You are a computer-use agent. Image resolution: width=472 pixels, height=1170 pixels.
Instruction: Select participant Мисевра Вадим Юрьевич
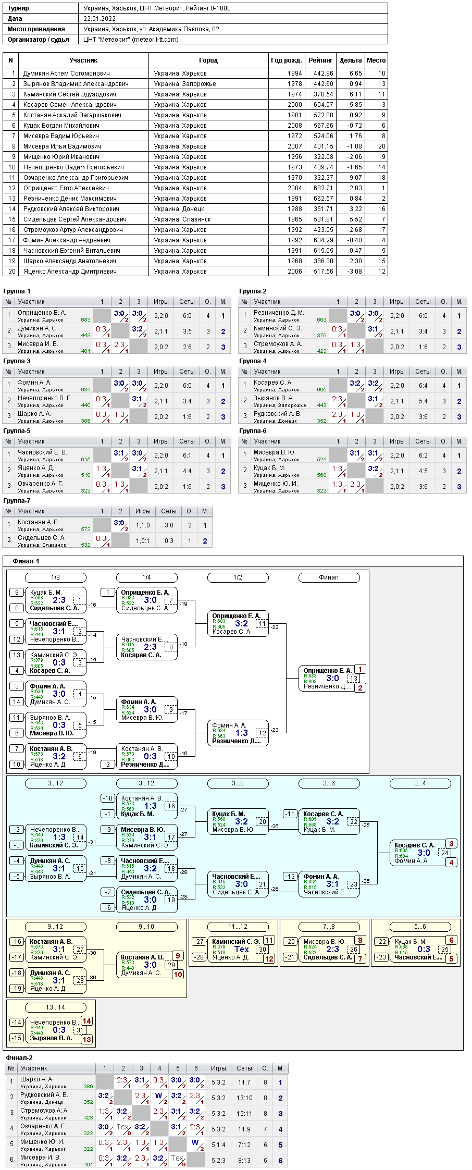pos(61,136)
